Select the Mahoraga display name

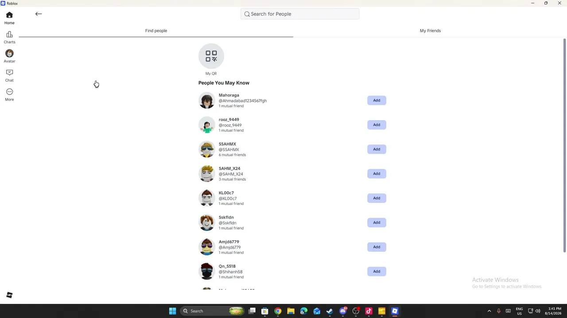[229, 95]
